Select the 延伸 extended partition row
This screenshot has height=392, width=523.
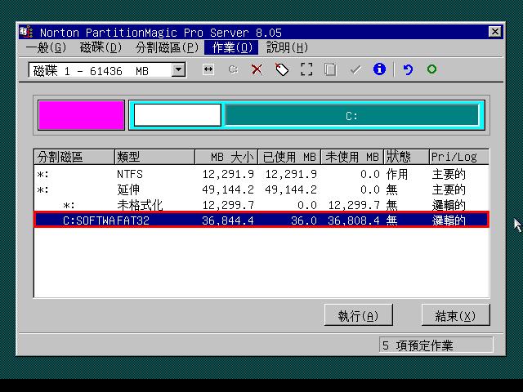pos(261,189)
